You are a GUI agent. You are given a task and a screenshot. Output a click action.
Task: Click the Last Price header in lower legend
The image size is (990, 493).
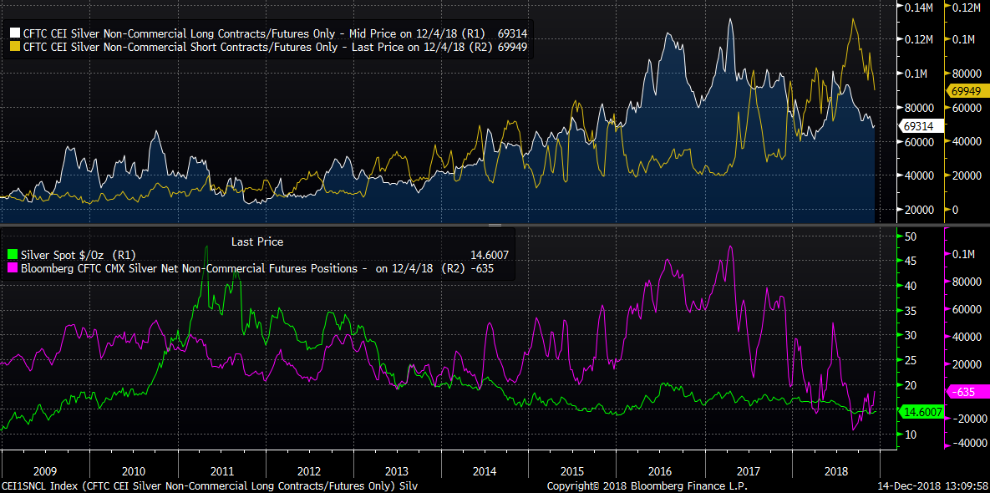[256, 241]
